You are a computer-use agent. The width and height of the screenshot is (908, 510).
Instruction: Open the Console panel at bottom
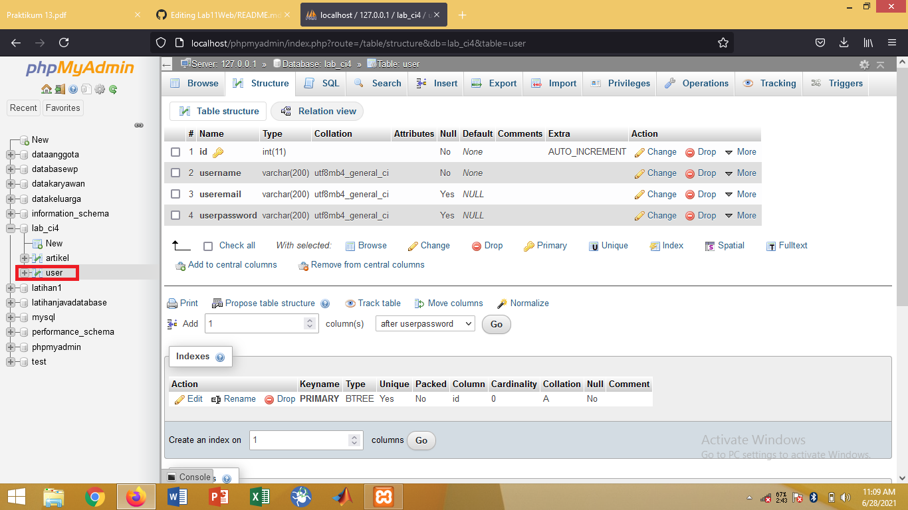(x=193, y=477)
